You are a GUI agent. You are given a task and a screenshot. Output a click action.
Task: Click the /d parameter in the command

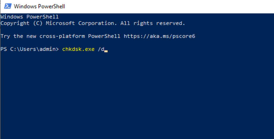point(101,49)
